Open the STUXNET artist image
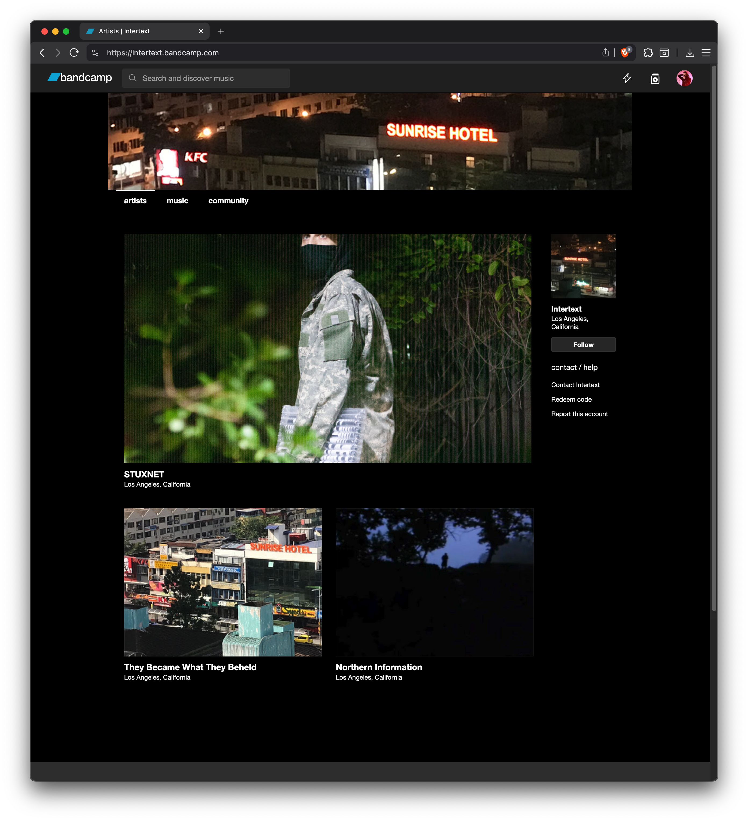This screenshot has width=748, height=821. pos(327,348)
